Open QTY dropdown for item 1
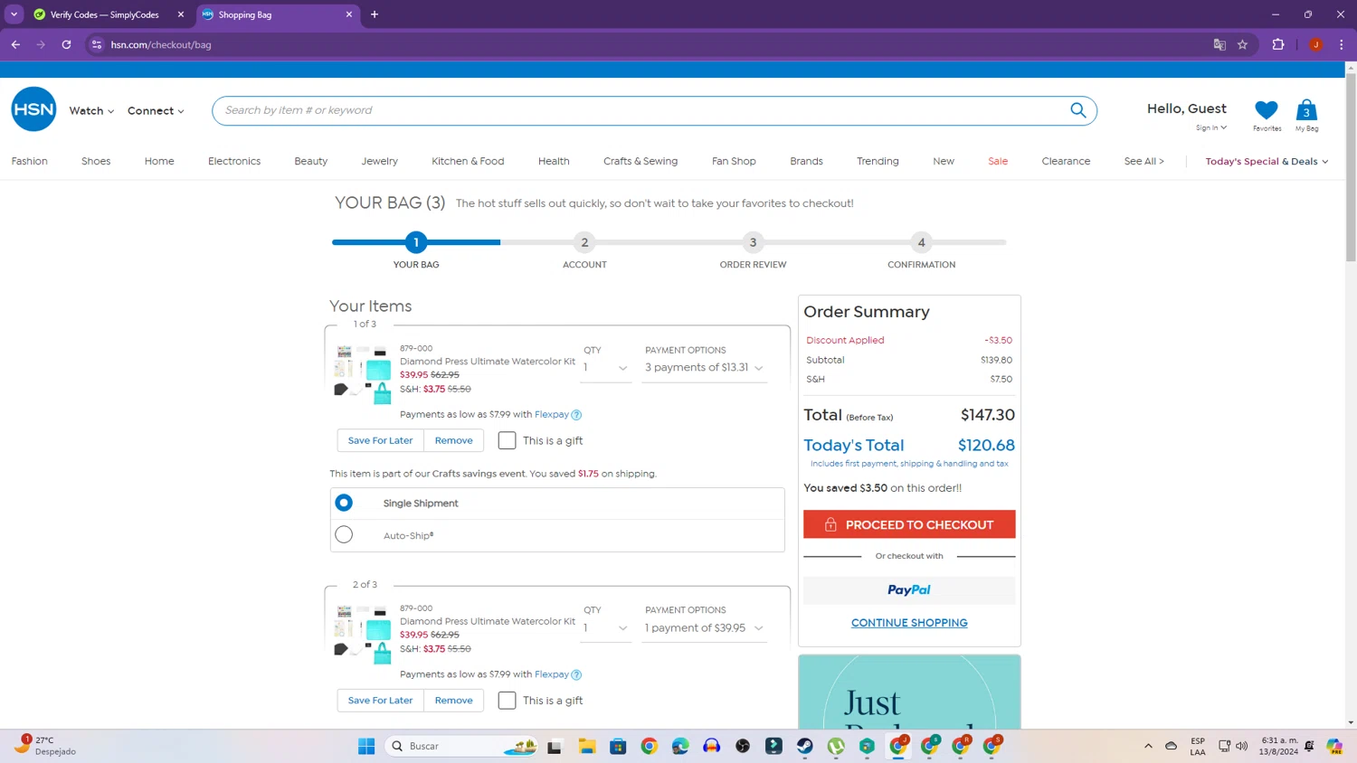 coord(605,368)
